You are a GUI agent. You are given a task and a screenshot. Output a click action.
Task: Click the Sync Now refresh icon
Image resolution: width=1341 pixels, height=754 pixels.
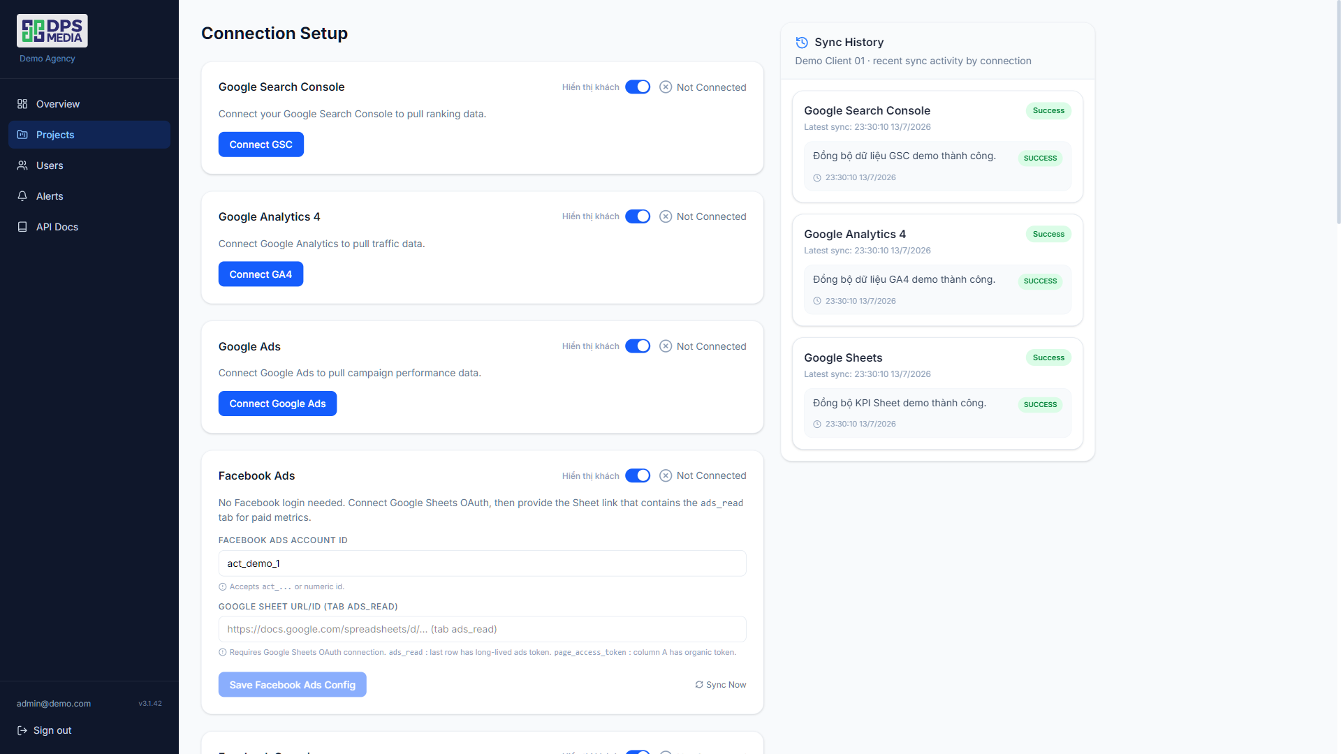click(699, 685)
